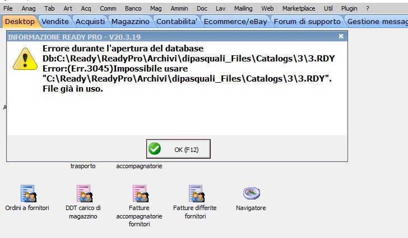Launch the Navigatore compass icon
Viewport: 408px width, 238px height.
tap(251, 193)
